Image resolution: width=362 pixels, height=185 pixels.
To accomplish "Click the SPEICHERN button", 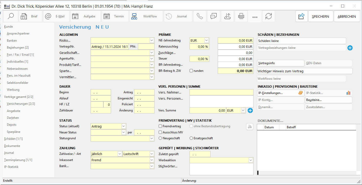I will click(321, 16).
